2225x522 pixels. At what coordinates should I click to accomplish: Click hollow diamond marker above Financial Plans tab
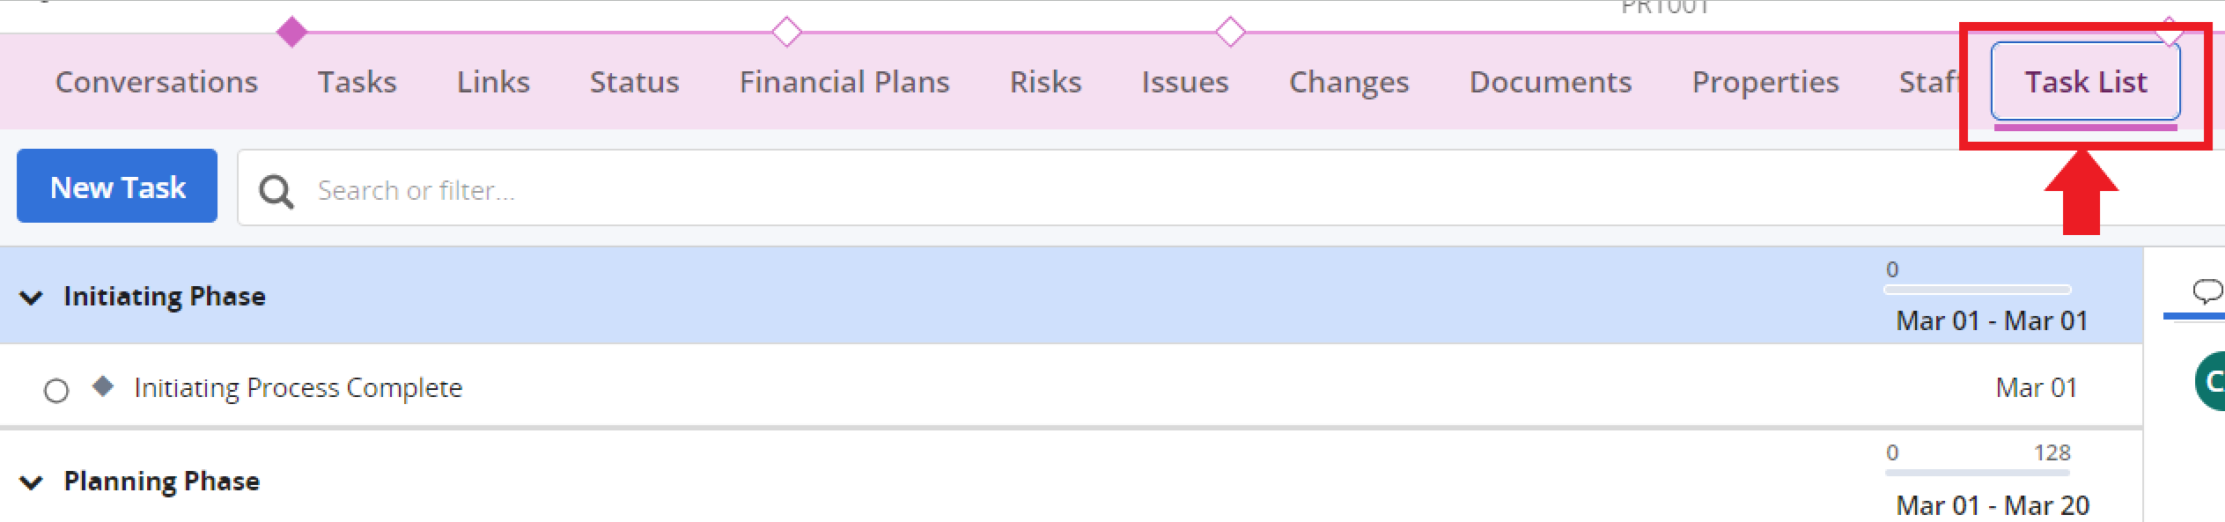click(786, 32)
